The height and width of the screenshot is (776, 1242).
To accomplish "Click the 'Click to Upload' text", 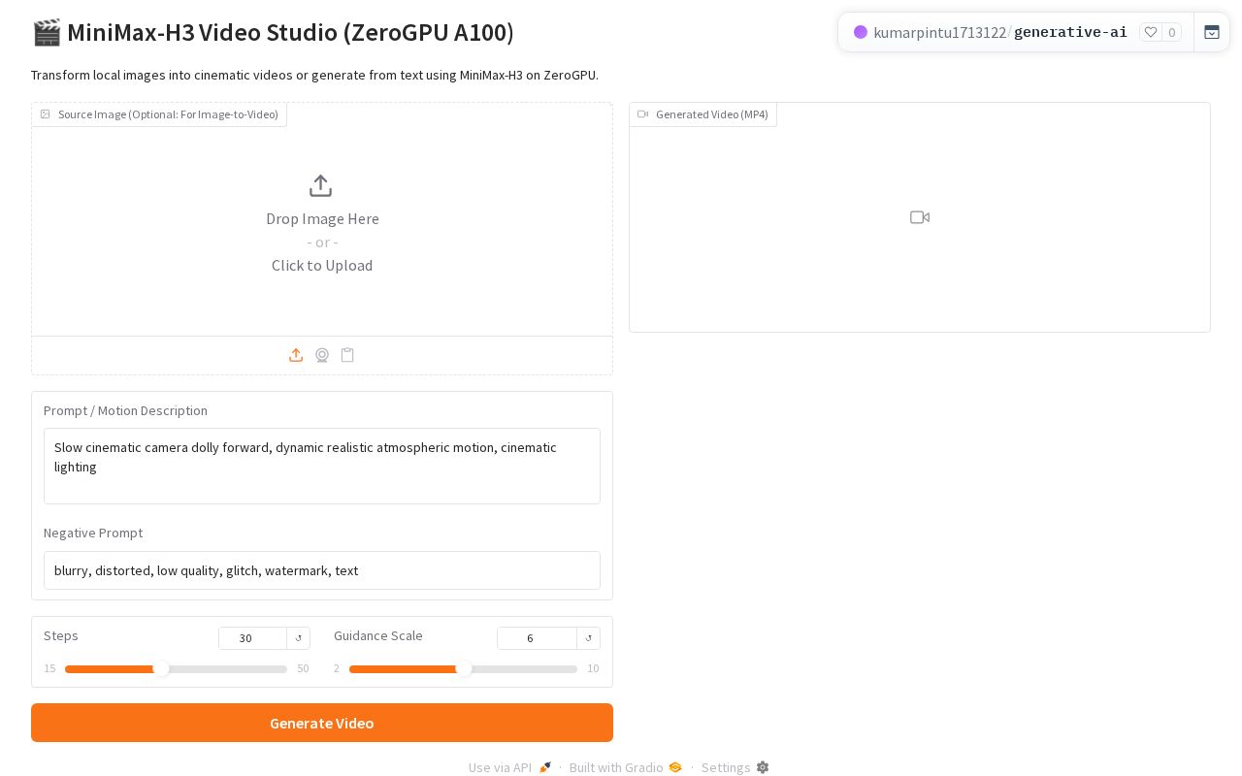I will tap(322, 266).
